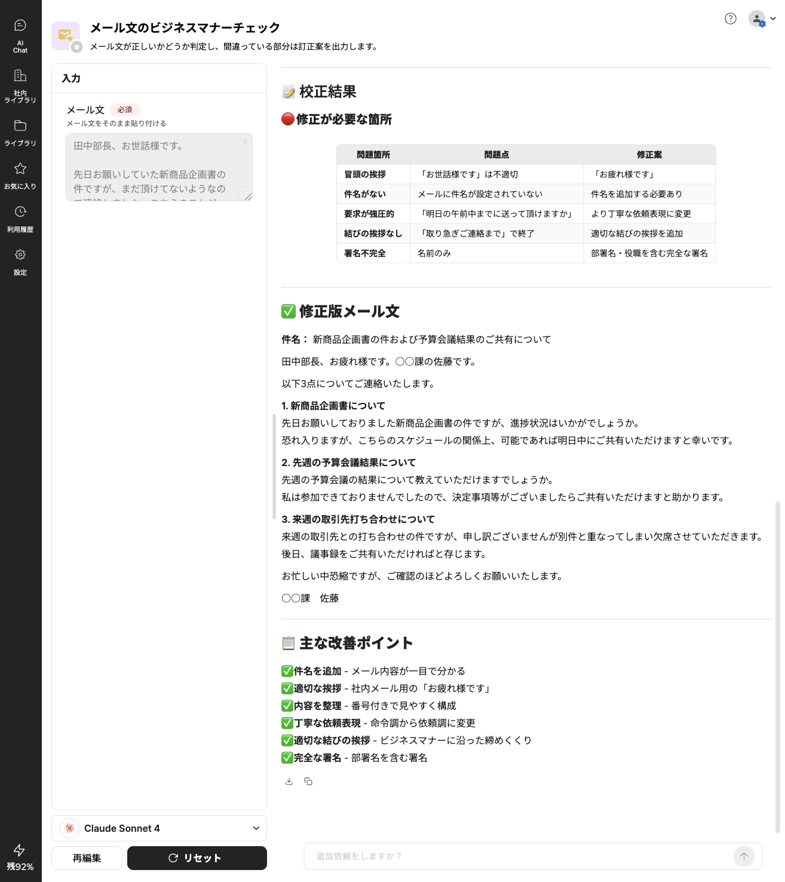View 利用履歴 usage history
785x882 pixels.
click(20, 219)
